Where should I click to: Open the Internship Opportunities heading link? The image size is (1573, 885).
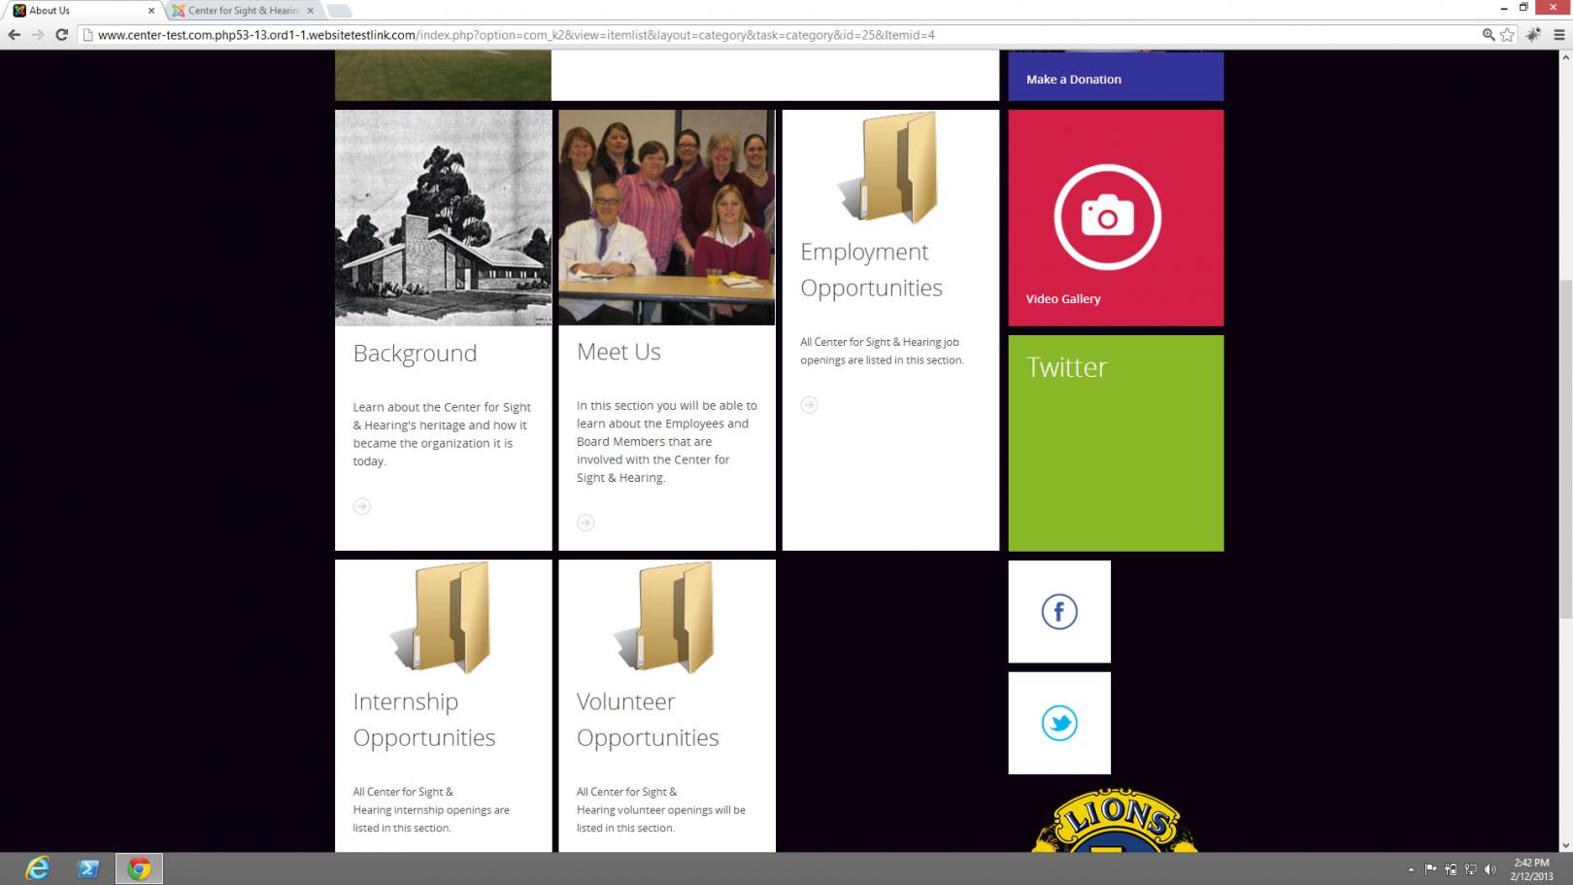(x=424, y=719)
